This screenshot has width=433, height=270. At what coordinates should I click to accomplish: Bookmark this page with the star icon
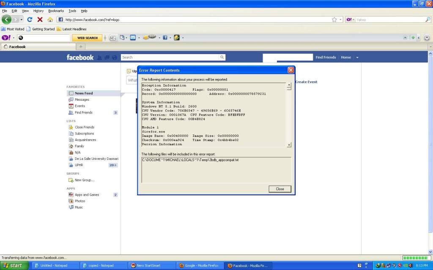[334, 19]
